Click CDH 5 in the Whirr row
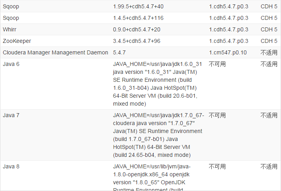This screenshot has width=281, height=191. [269, 29]
